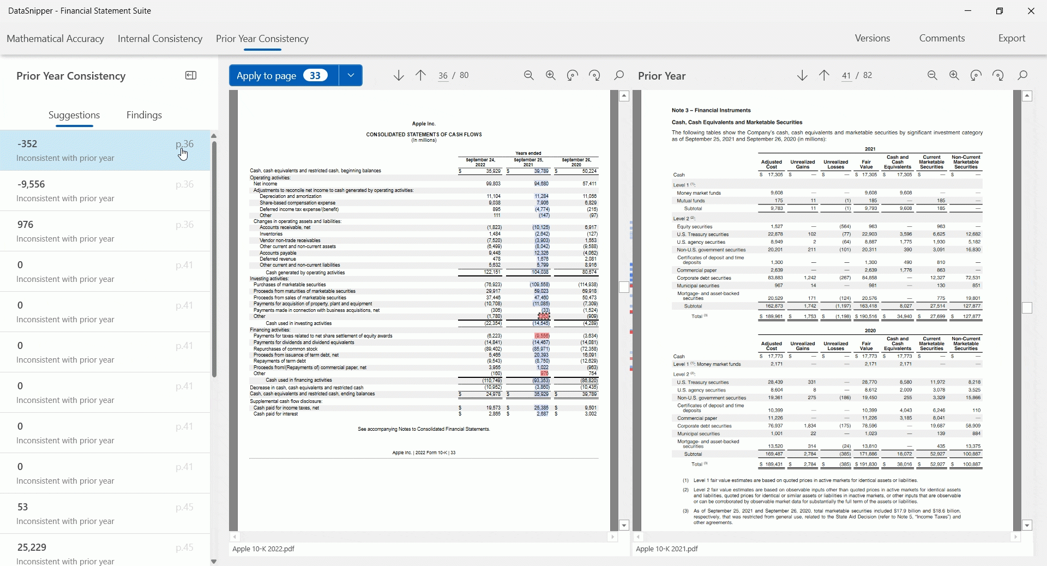Screen dimensions: 1047x566
Task: Click Prior Year document scroll down arrow
Action: tap(1027, 526)
